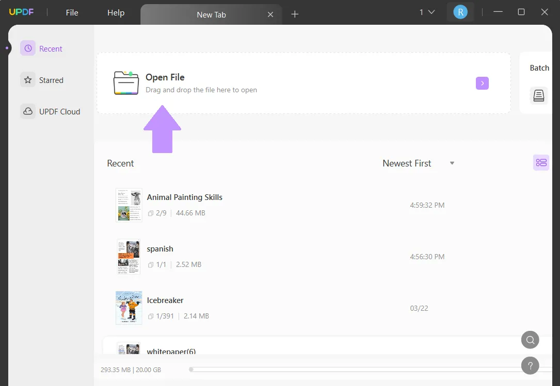Open the Batch panel label
Image resolution: width=560 pixels, height=386 pixels.
click(x=539, y=68)
